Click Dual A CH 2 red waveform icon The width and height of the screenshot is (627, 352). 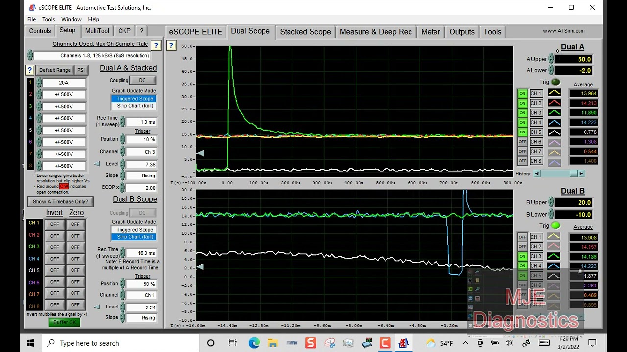click(554, 103)
